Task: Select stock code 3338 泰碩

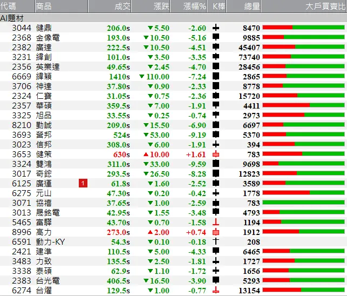Action: coord(22,271)
